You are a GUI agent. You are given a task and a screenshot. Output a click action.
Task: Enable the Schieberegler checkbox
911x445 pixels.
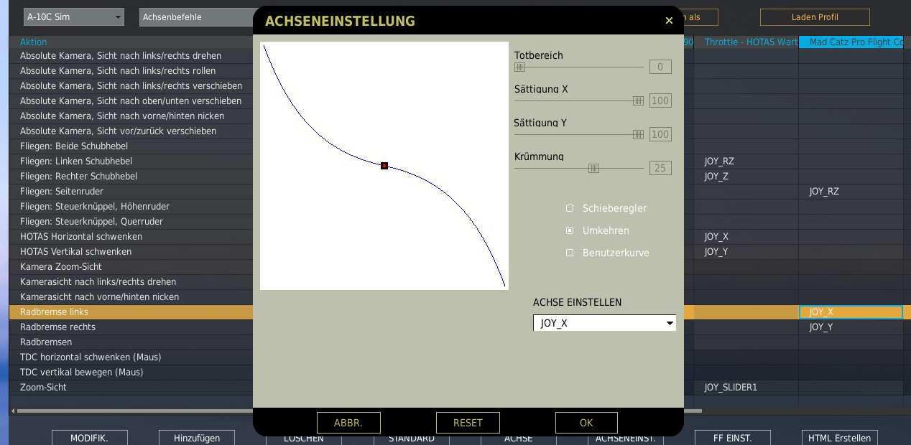tap(570, 208)
